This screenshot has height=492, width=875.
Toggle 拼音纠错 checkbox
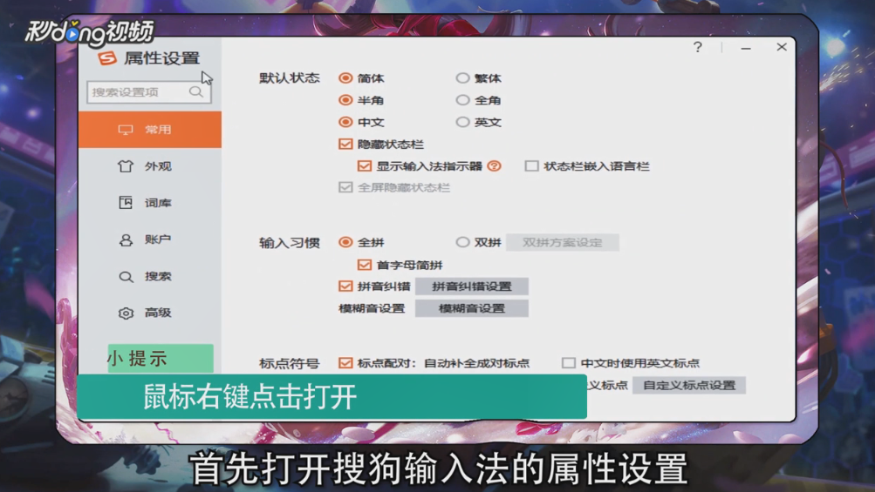pyautogui.click(x=345, y=286)
